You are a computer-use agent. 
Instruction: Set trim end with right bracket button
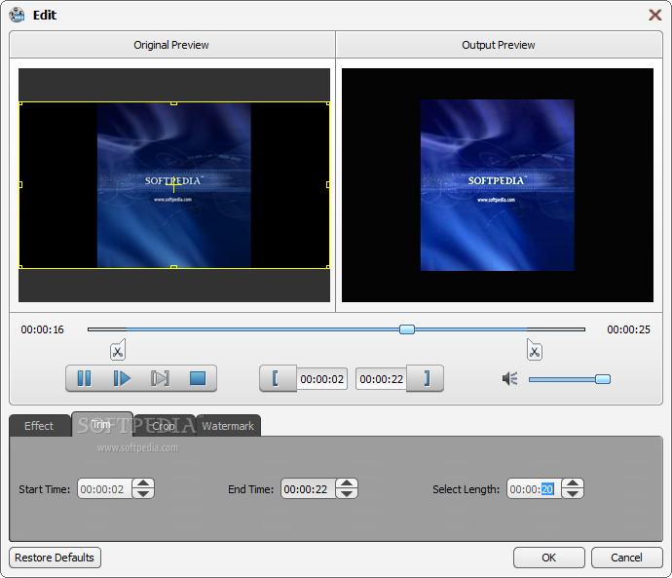tap(425, 378)
